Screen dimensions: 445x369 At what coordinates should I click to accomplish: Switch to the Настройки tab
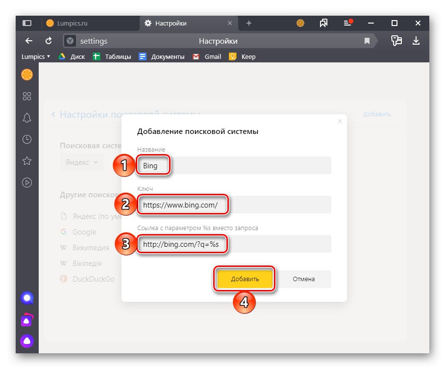tap(189, 23)
